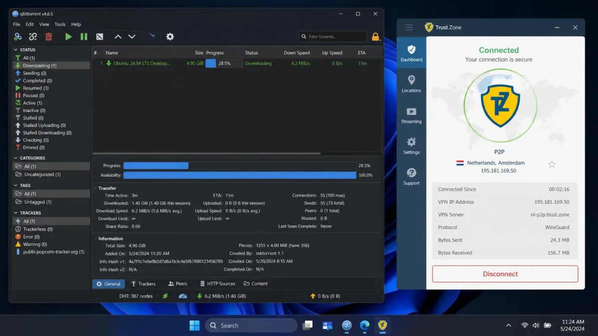Select Seeding (0) status filter

[x=51, y=73]
